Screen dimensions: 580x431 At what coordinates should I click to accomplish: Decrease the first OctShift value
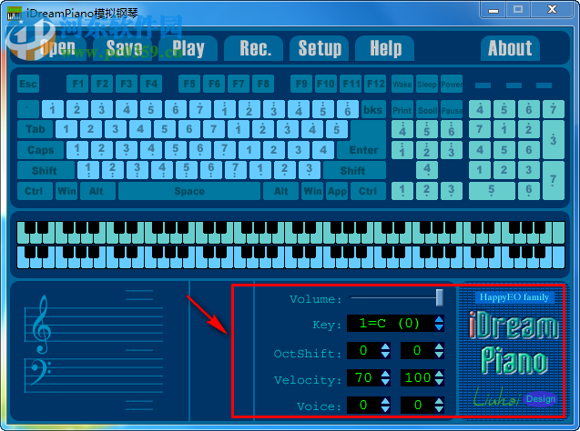click(385, 355)
